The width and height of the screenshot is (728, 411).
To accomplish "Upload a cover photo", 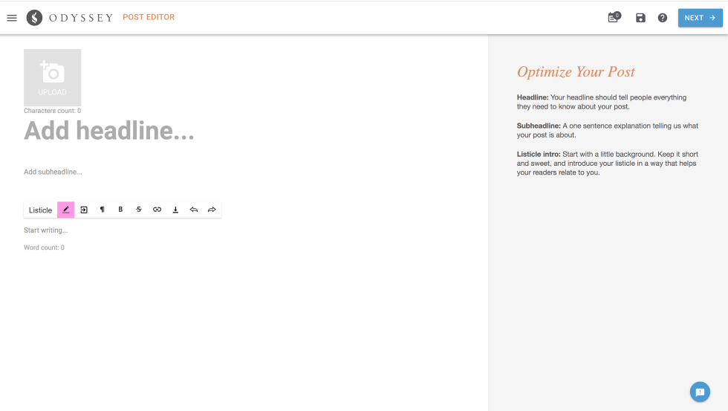I will 53,77.
